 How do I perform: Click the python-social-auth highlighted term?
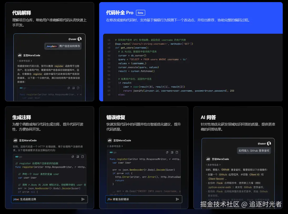[x=220, y=187]
